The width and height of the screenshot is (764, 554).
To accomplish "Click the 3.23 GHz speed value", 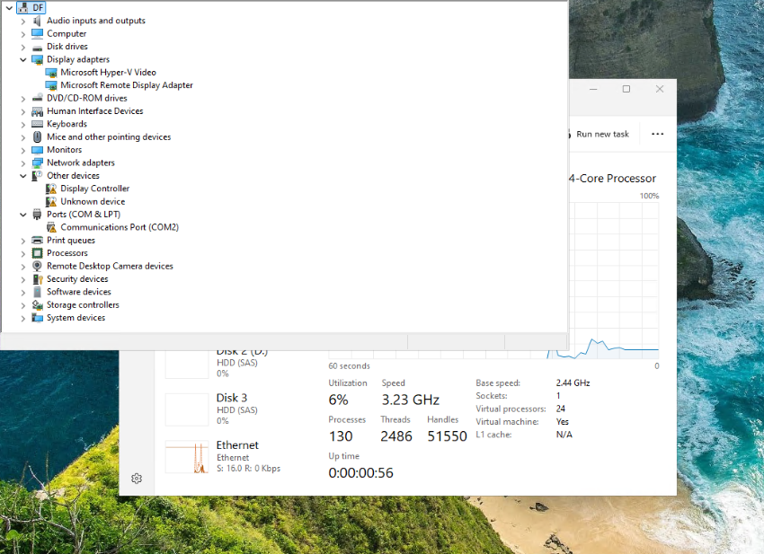I will point(410,400).
